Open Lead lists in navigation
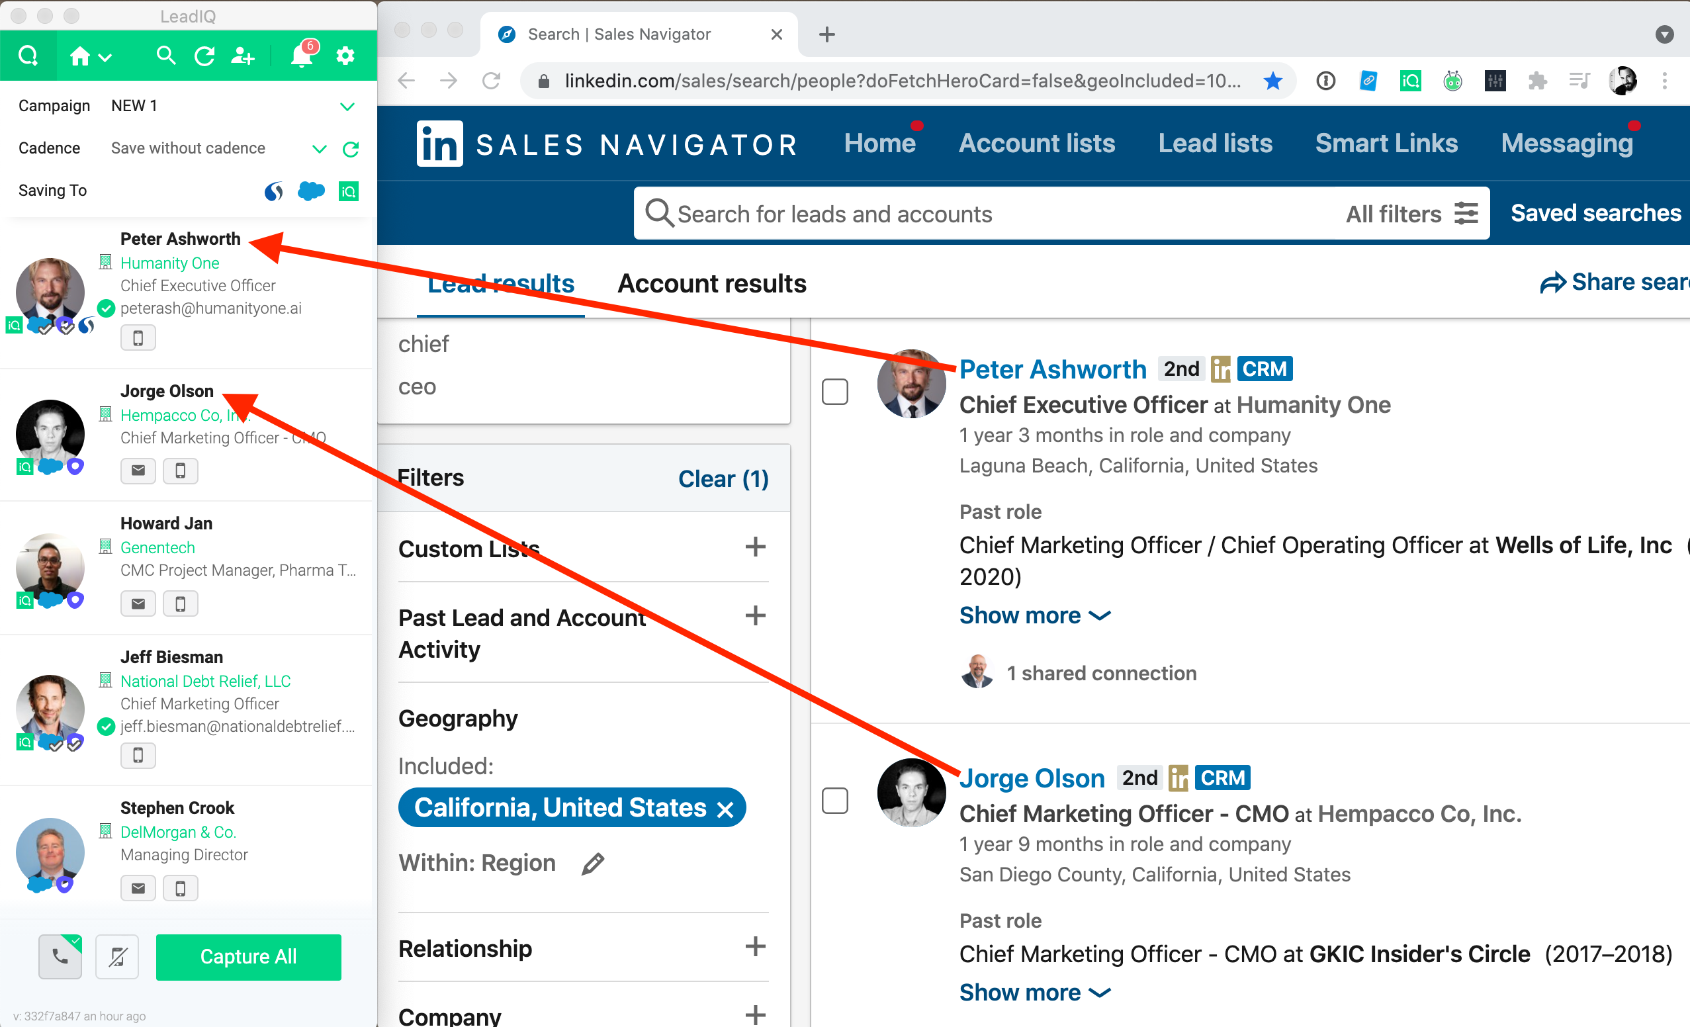 1215,144
